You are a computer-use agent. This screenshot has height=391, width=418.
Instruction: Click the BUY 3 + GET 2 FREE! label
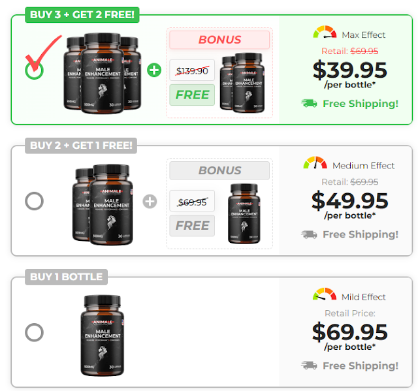(82, 14)
